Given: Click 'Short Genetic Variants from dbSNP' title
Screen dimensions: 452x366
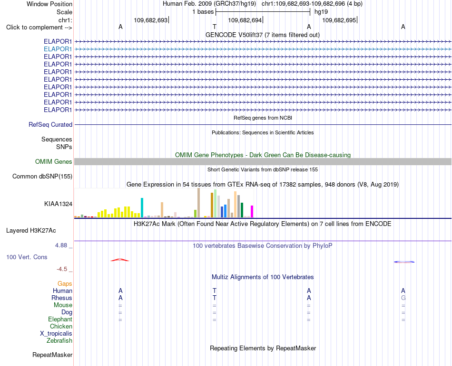Looking at the screenshot, I should click(263, 169).
